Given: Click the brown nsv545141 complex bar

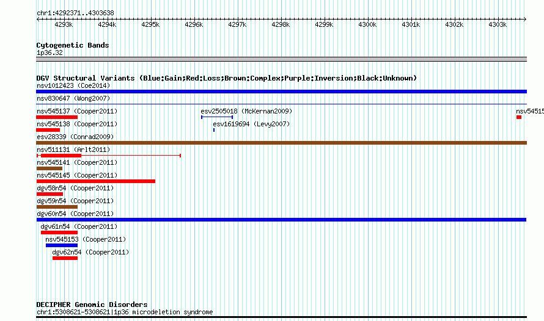Looking at the screenshot, I should tap(50, 168).
